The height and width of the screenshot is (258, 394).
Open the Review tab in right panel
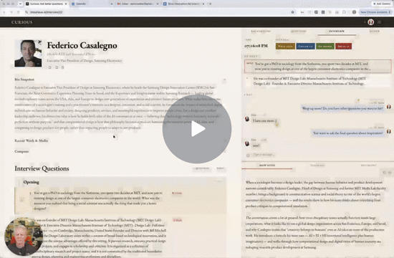pos(375,32)
